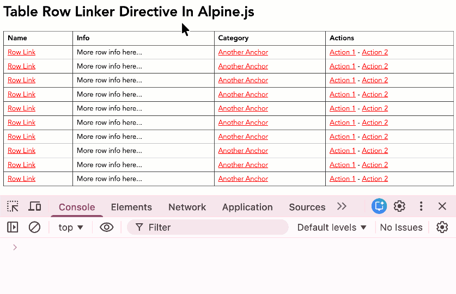The width and height of the screenshot is (456, 294).
Task: Click Action 2 in the fourth row
Action: click(x=375, y=94)
